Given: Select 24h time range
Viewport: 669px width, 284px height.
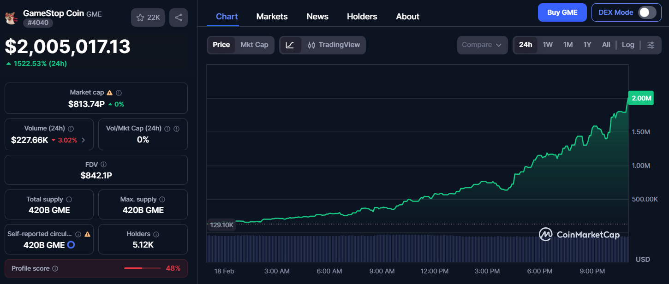Looking at the screenshot, I should (525, 45).
